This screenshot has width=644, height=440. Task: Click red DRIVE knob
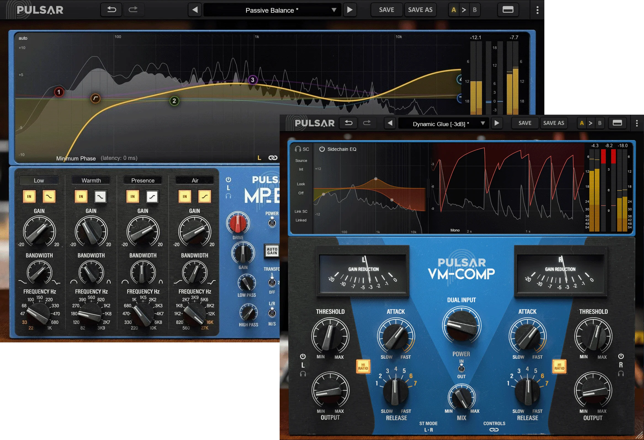tap(238, 223)
